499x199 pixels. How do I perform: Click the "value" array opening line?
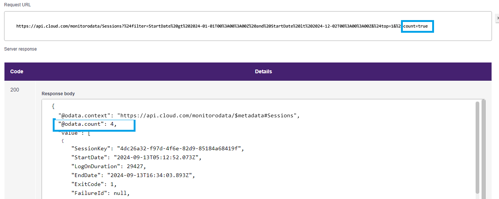tap(74, 133)
